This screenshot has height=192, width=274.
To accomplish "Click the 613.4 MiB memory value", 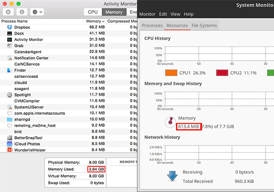I will [188, 126].
